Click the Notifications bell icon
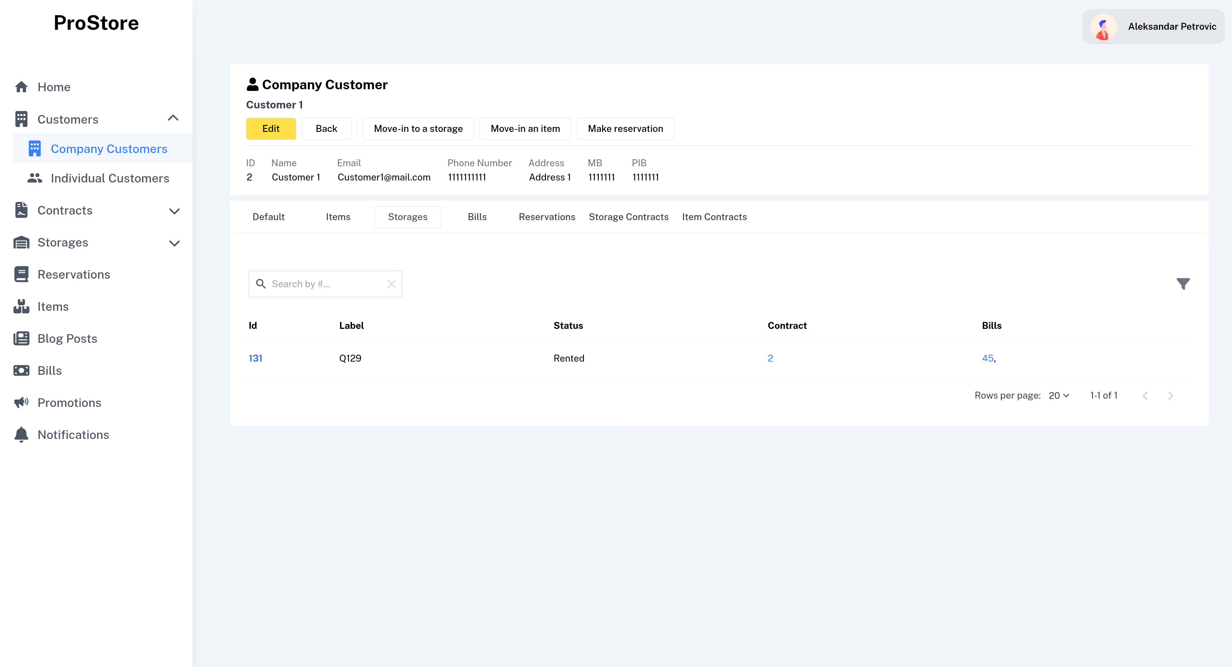This screenshot has height=667, width=1232. pos(21,434)
